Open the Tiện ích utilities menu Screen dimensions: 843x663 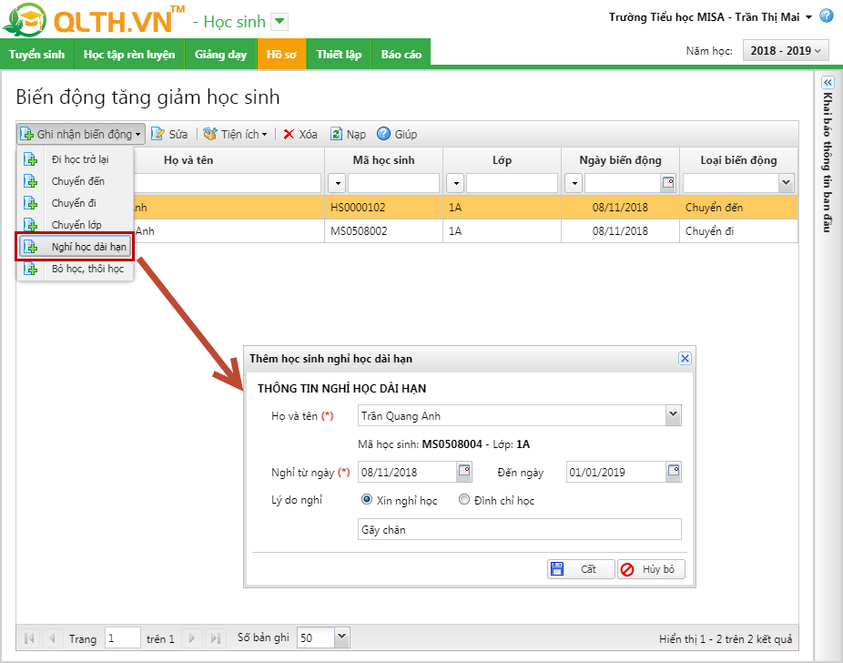click(x=235, y=134)
